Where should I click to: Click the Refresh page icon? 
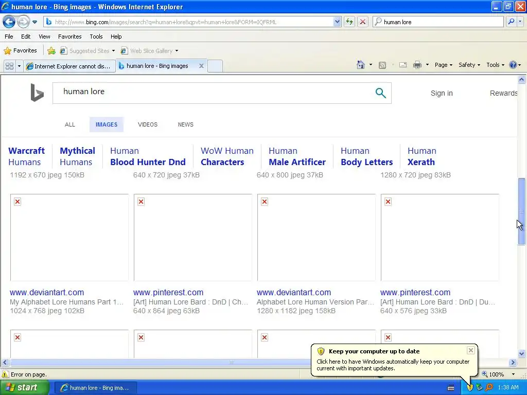[x=349, y=22]
